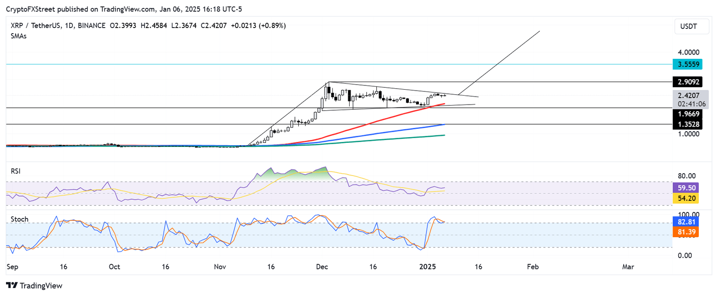Click the Oct date on time axis
This screenshot has width=718, height=296.
click(x=114, y=267)
